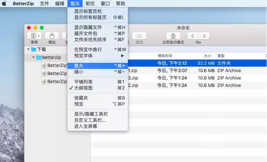Open the Apple menu
The width and height of the screenshot is (267, 162).
4,3
